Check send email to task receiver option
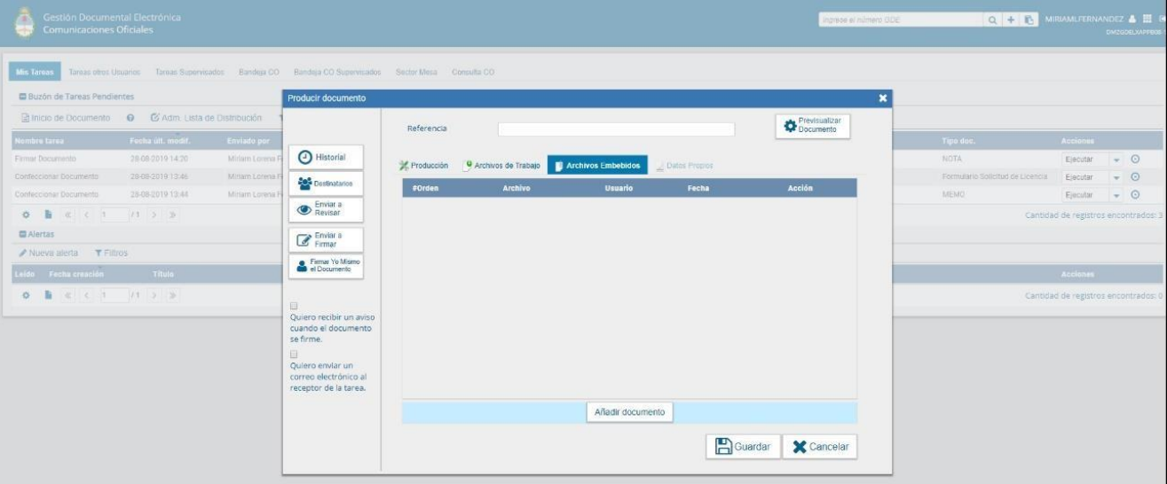This screenshot has width=1167, height=484. pyautogui.click(x=293, y=353)
